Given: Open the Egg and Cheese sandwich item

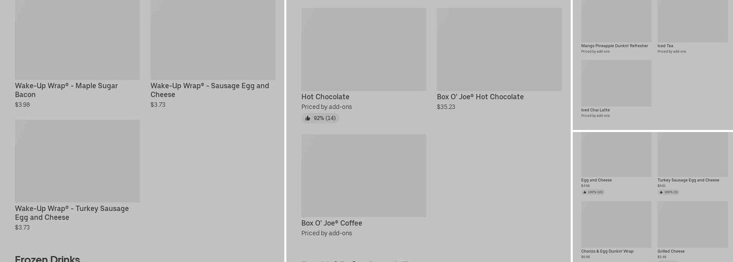Looking at the screenshot, I should [596, 180].
